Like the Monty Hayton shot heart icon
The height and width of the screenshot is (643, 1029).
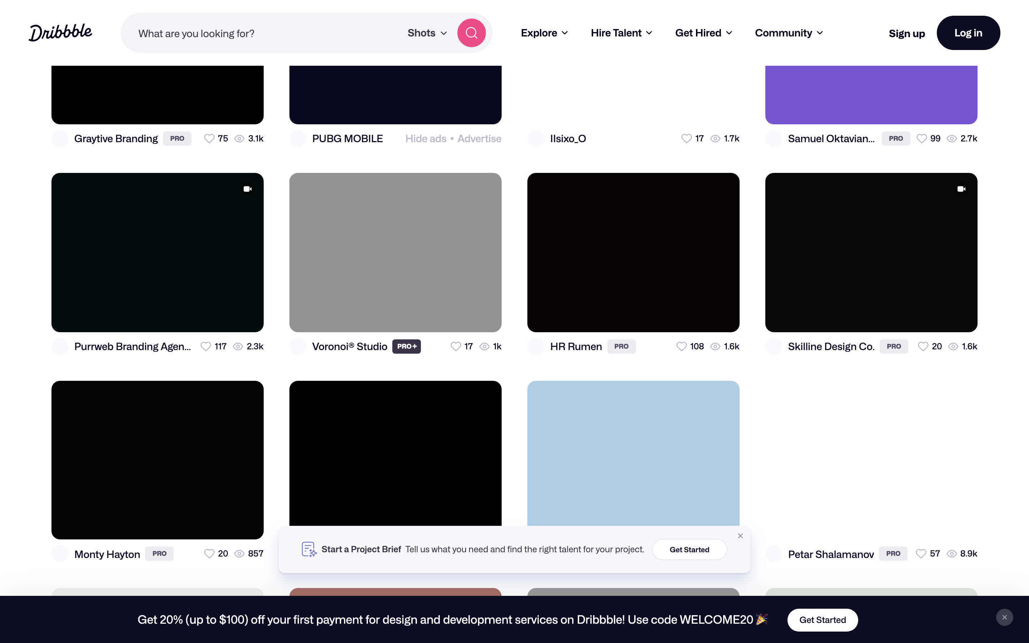209,554
